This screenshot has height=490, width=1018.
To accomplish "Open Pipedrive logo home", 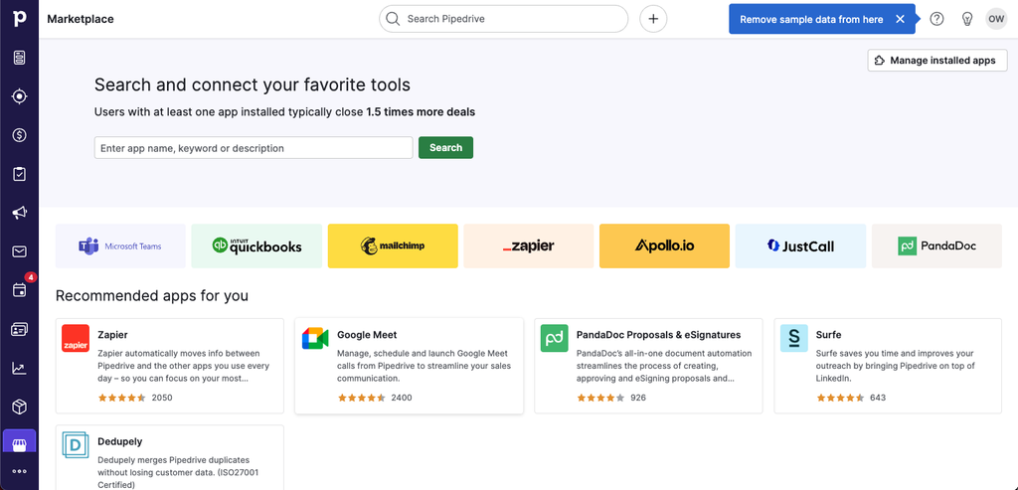I will click(19, 18).
